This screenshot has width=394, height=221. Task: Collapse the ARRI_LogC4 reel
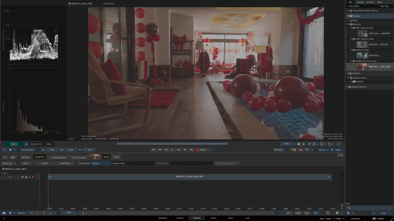click(x=351, y=28)
